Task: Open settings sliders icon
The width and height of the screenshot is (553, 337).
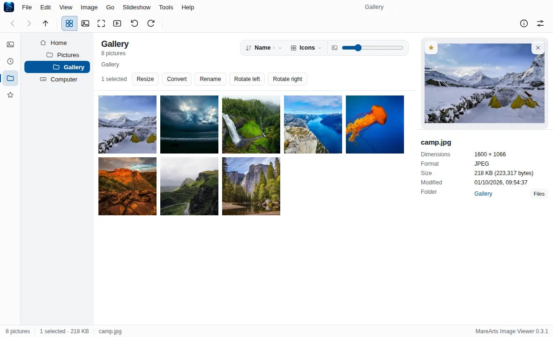Action: pos(540,23)
